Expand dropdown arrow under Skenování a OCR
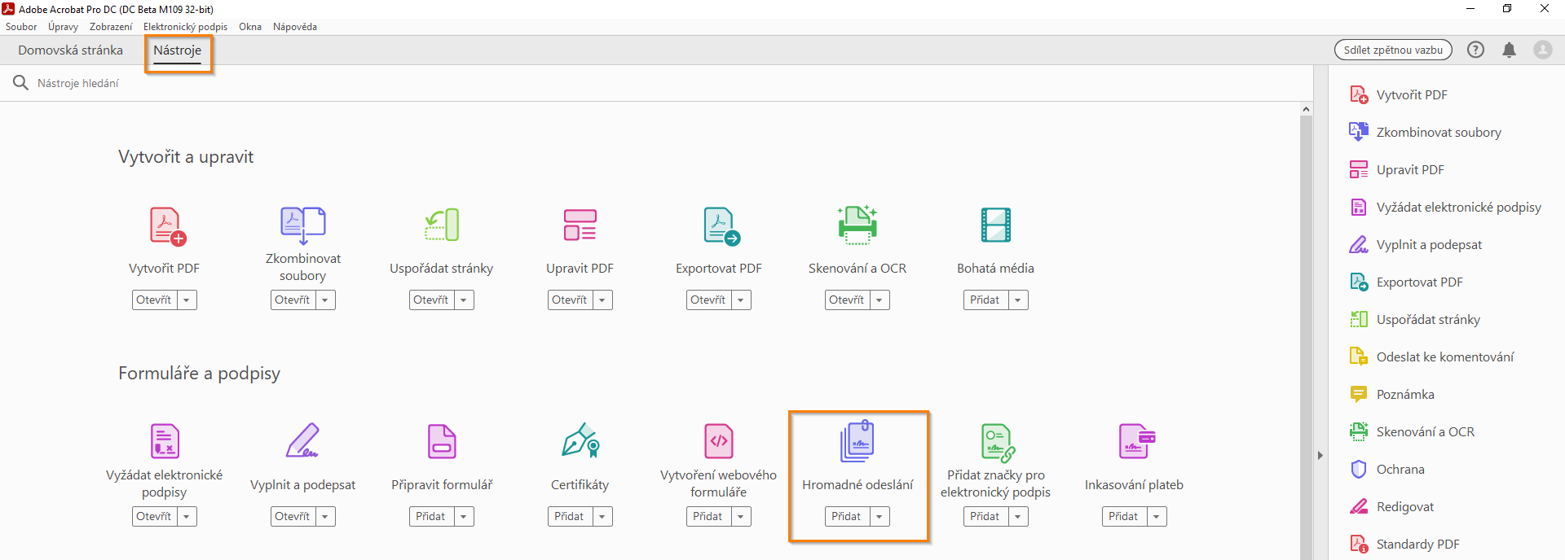1565x560 pixels. 879,300
